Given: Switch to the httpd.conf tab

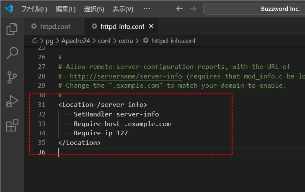Looking at the screenshot, I should (54, 26).
